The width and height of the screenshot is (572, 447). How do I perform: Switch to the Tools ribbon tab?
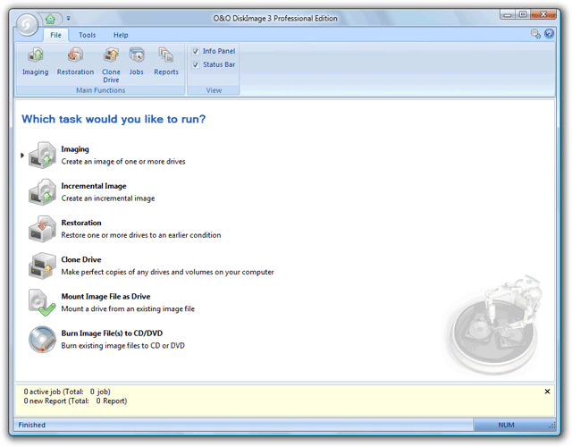coord(88,35)
